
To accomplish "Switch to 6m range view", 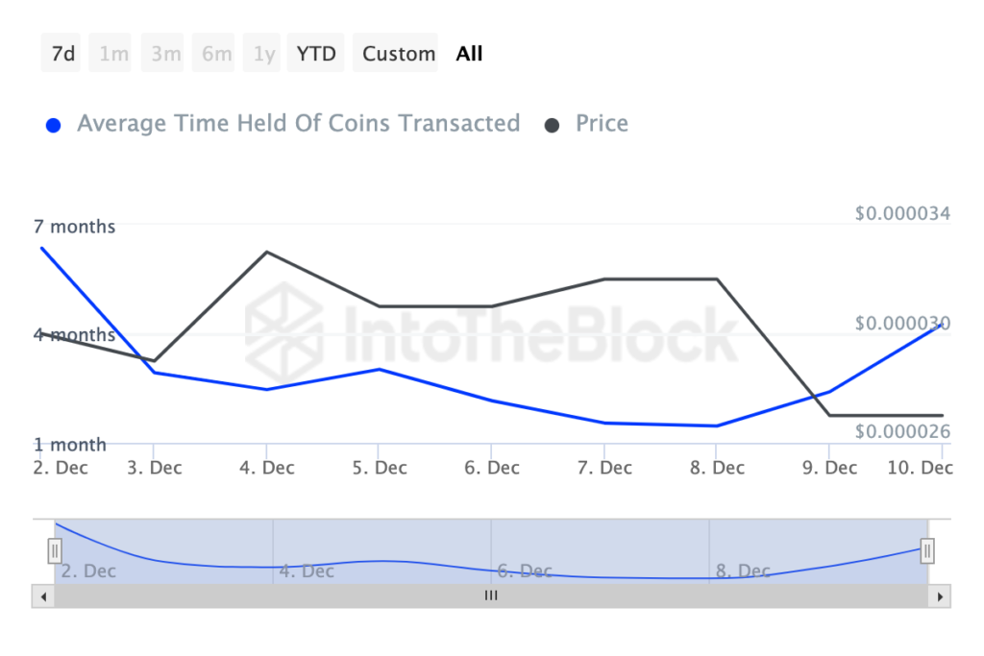I will click(x=216, y=54).
